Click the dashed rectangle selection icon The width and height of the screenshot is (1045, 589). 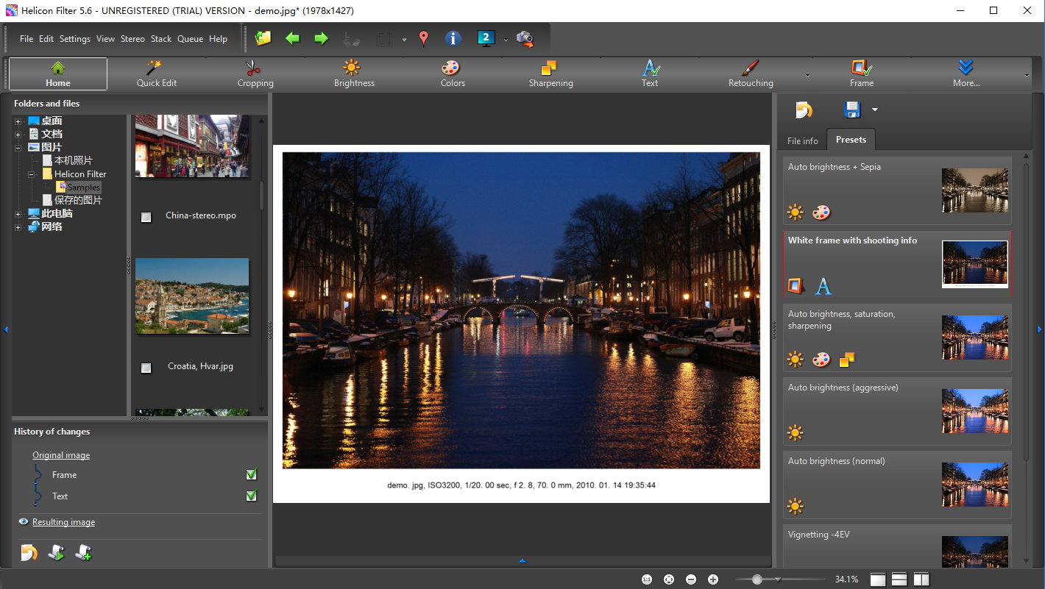tap(384, 39)
